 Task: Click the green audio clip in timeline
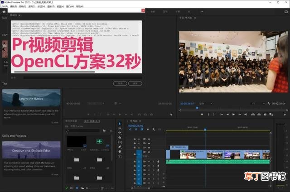[x=218, y=162]
